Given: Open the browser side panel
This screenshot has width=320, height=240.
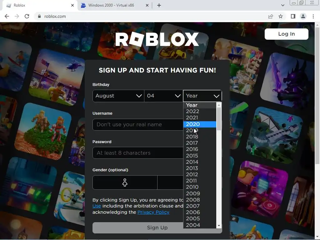Looking at the screenshot, I should tap(293, 16).
